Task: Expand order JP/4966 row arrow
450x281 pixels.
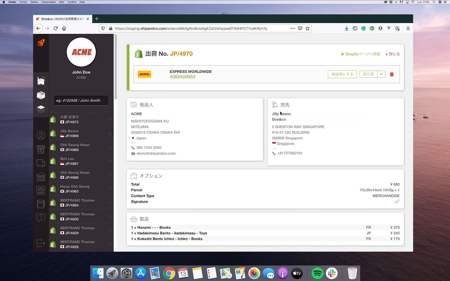Action: (110, 175)
